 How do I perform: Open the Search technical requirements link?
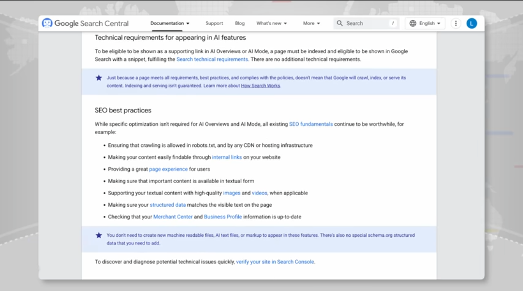[x=212, y=60]
